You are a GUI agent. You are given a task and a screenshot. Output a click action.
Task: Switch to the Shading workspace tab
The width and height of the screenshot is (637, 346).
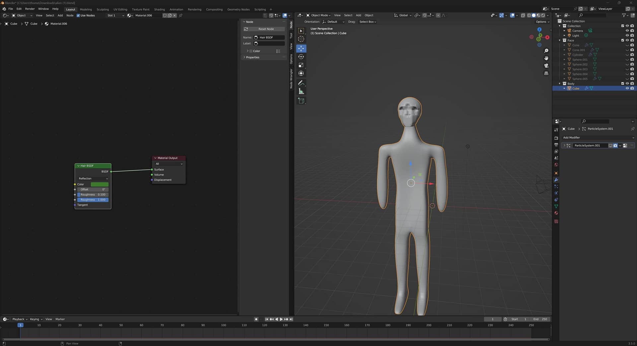pyautogui.click(x=159, y=9)
